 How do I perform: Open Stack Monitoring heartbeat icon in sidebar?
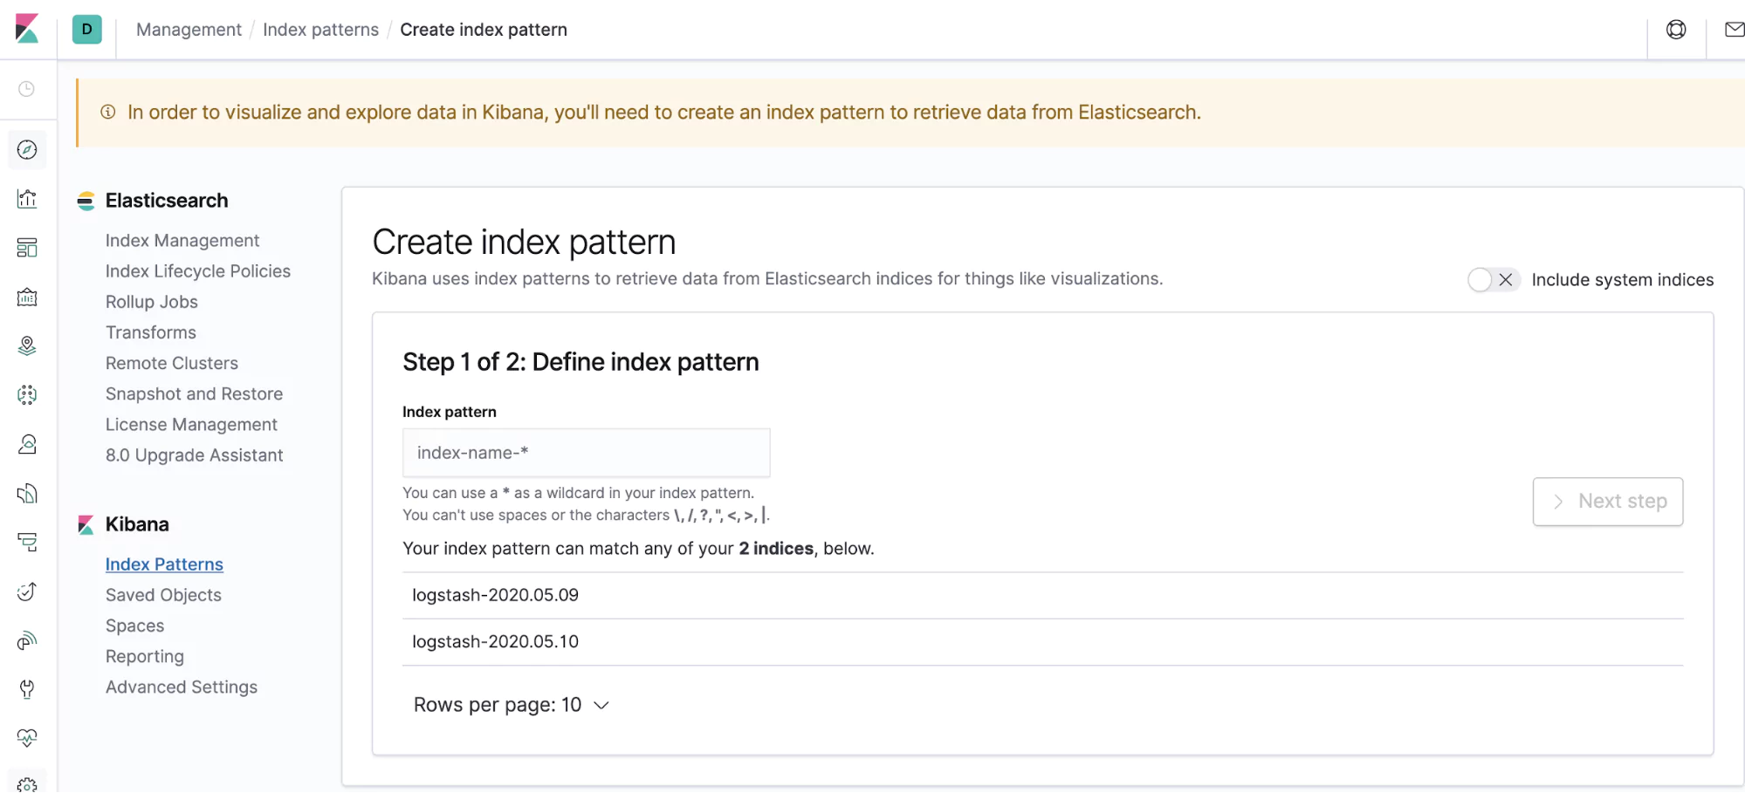pos(27,738)
